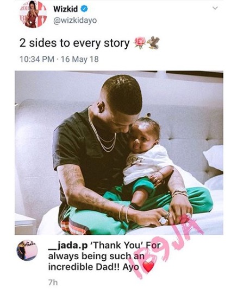231x289 pixels.
Task: Click the _jada.p username
Action: (x=68, y=246)
